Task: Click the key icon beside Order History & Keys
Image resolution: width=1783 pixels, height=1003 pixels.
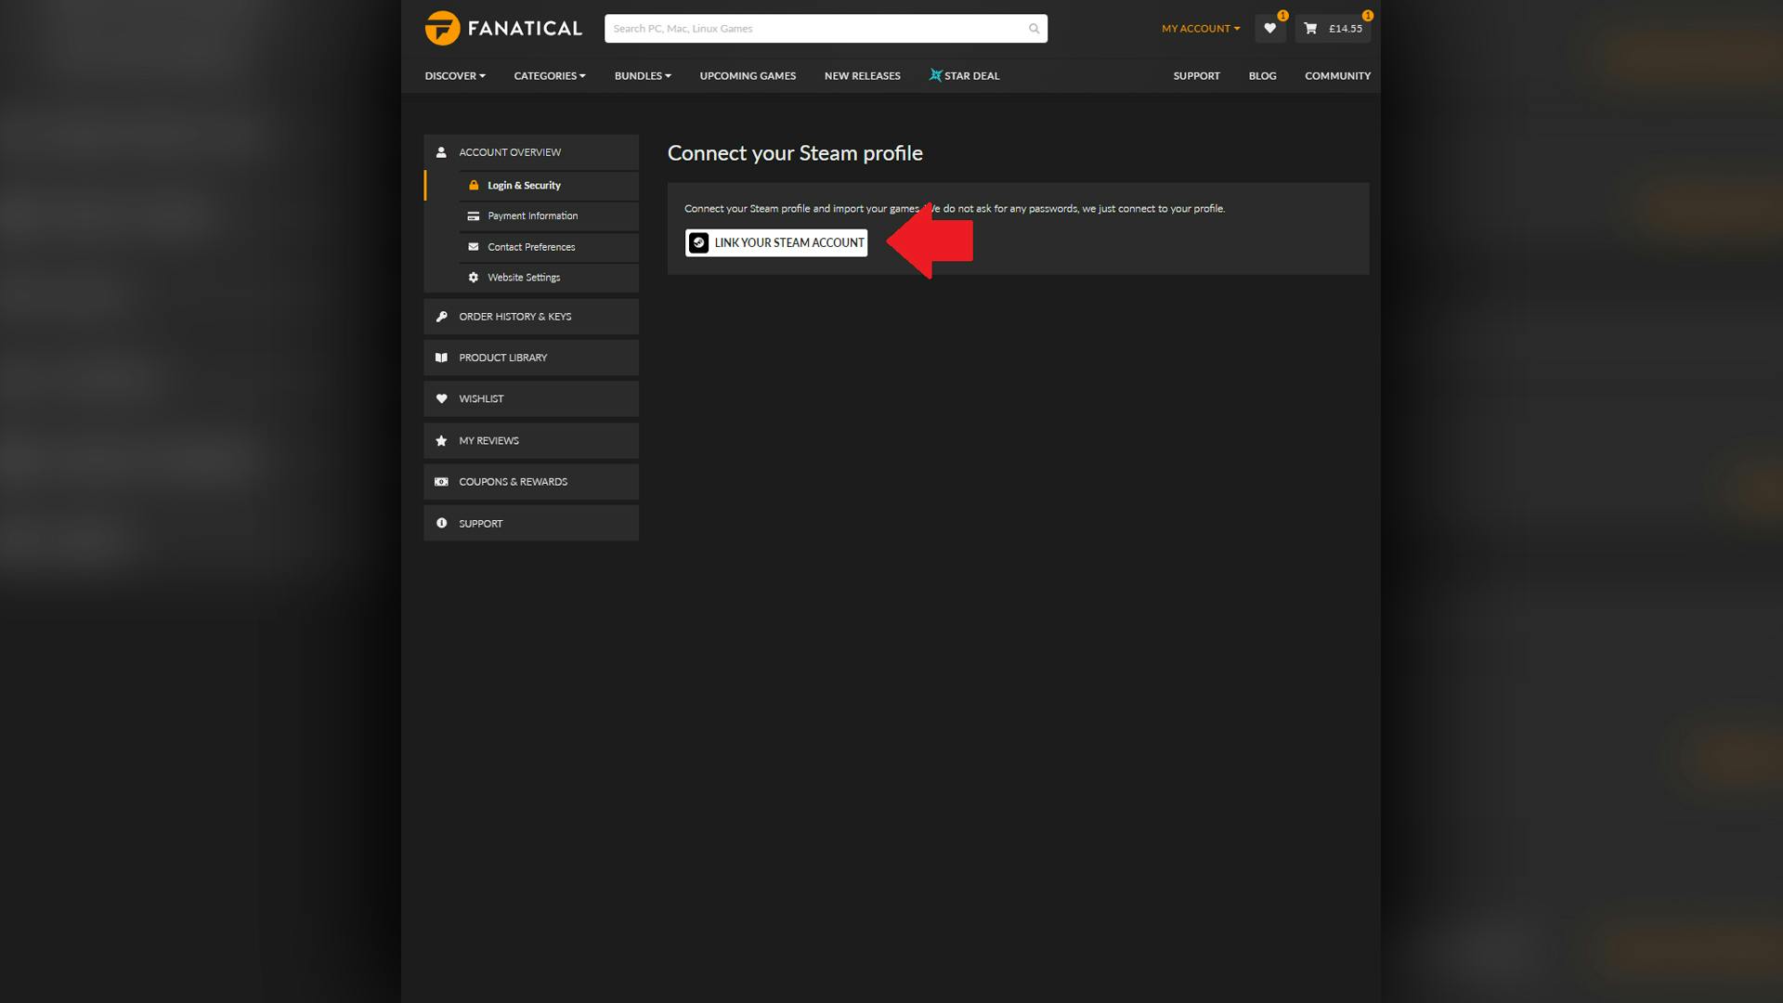Action: 441,316
